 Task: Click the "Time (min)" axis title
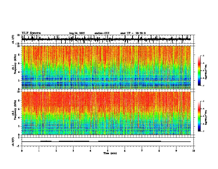pos(110,153)
